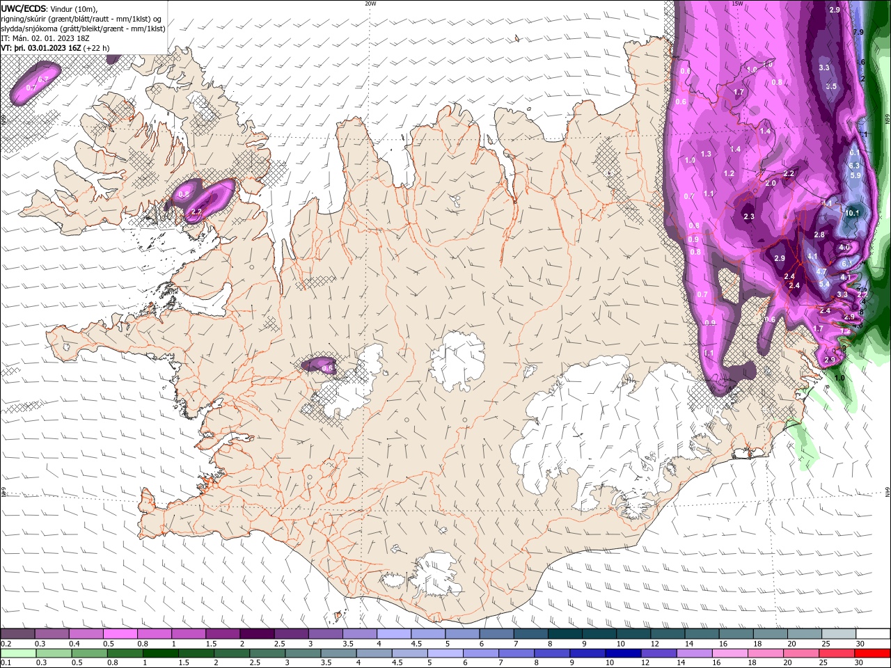Click the 1.3 precipitation value

(x=706, y=154)
